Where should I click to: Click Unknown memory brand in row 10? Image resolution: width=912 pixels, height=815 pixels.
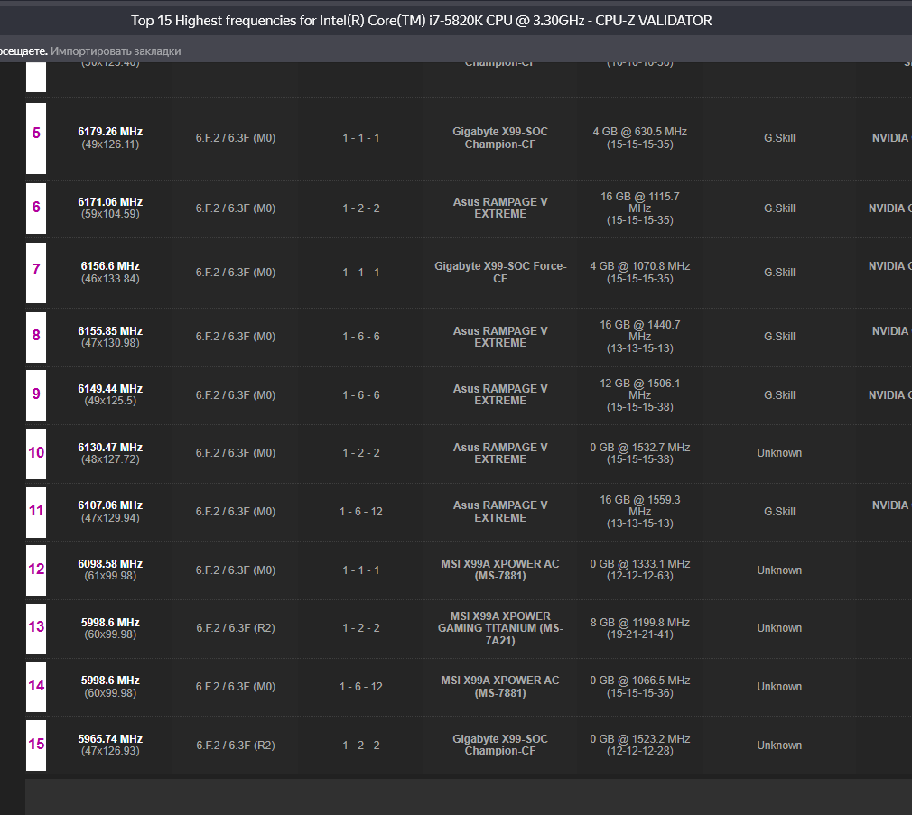coord(779,453)
